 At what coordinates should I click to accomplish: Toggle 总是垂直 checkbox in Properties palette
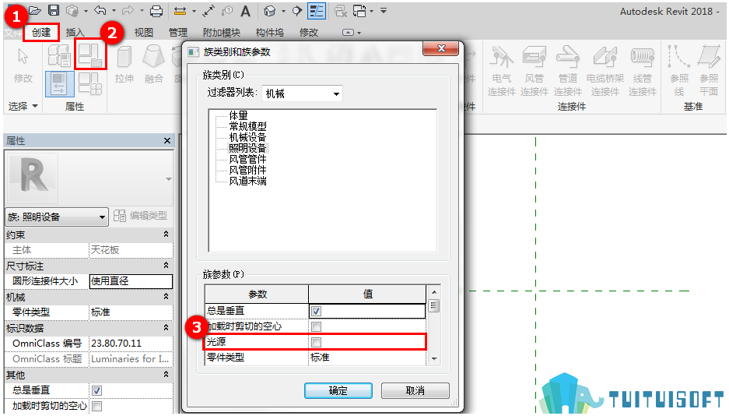pyautogui.click(x=96, y=390)
